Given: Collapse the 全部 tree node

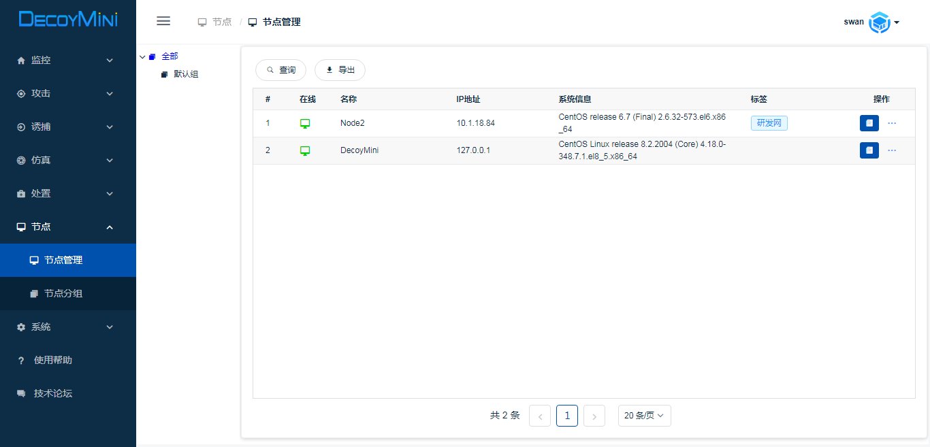Looking at the screenshot, I should click(x=142, y=56).
